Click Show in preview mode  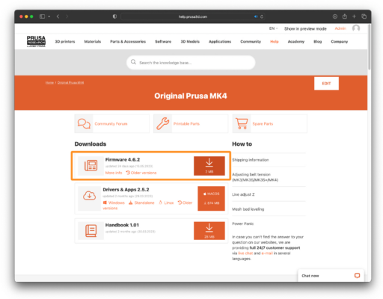(x=305, y=28)
